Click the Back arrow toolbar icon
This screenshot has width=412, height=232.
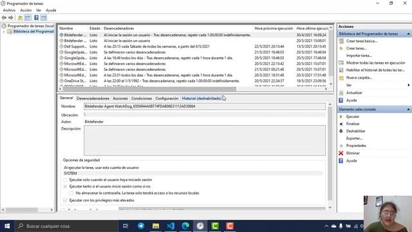point(4,17)
